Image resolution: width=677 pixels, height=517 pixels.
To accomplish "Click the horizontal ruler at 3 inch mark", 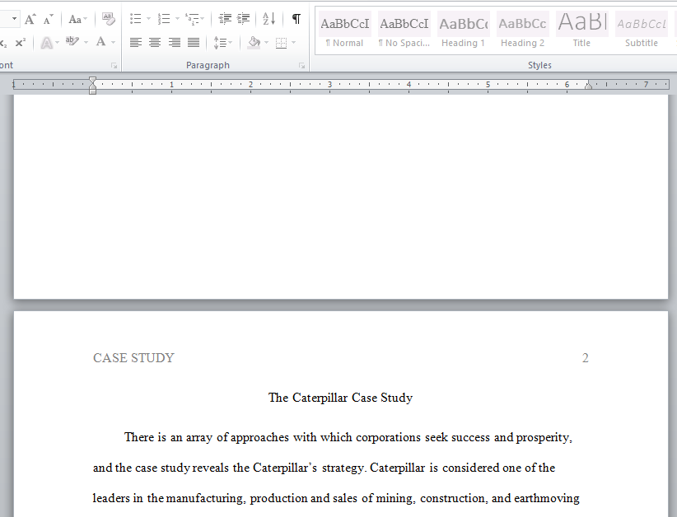I will pyautogui.click(x=329, y=84).
